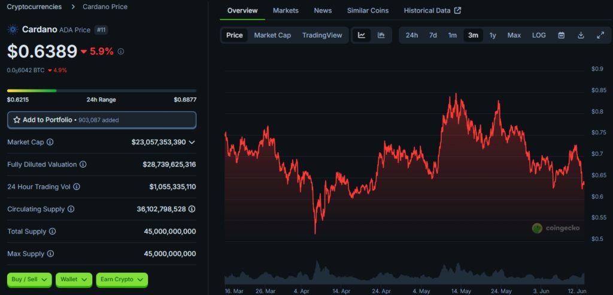Click the Market Cap info icon
The height and width of the screenshot is (295, 613).
click(x=50, y=142)
